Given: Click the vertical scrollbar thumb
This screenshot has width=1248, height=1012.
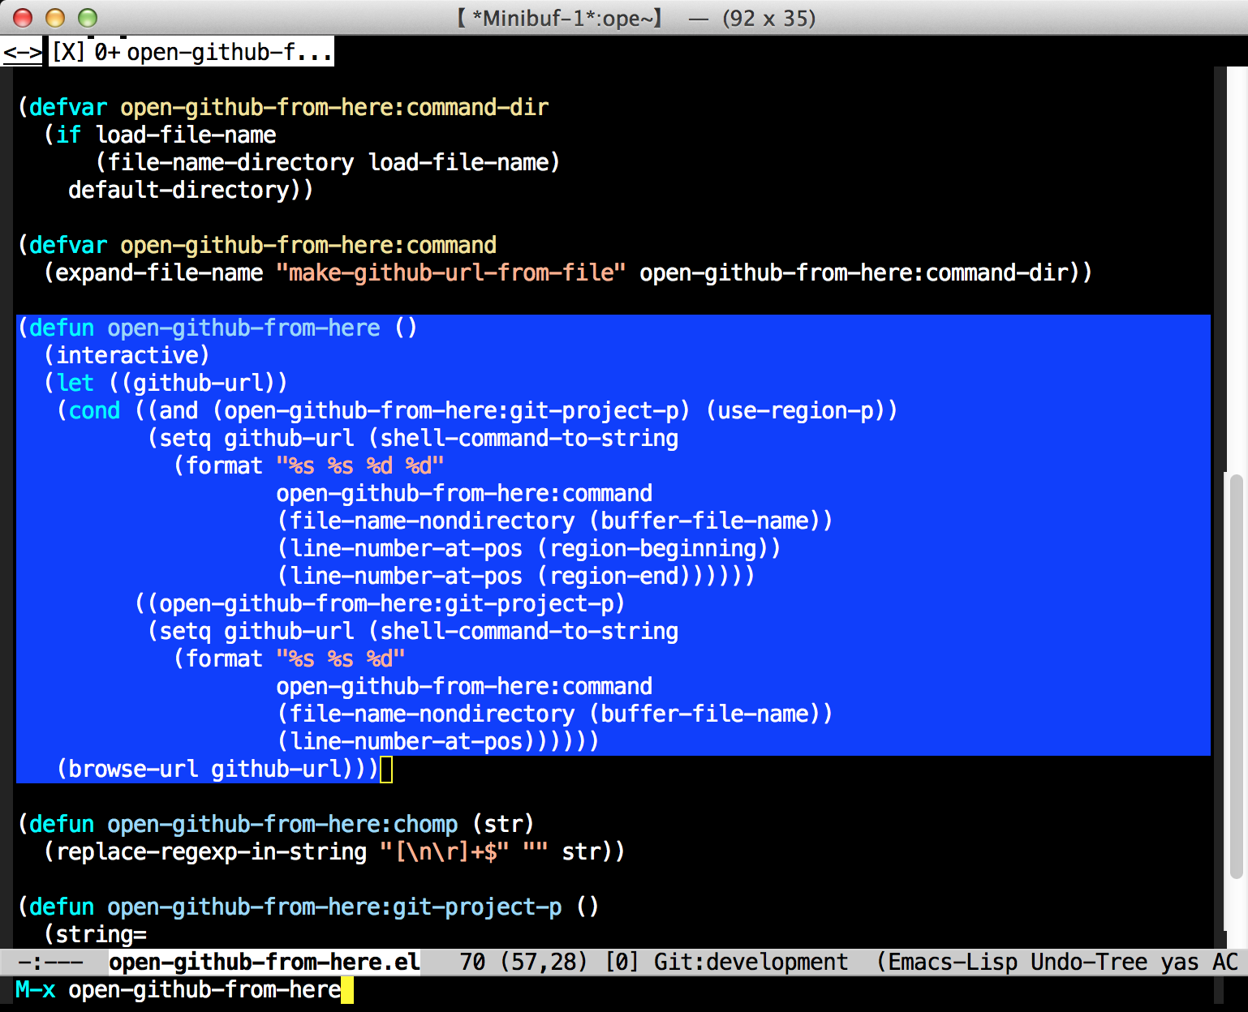Looking at the screenshot, I should (x=1237, y=676).
